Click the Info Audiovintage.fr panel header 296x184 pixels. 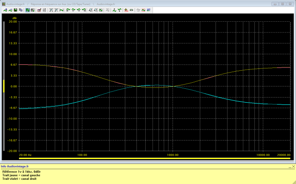click(15, 166)
